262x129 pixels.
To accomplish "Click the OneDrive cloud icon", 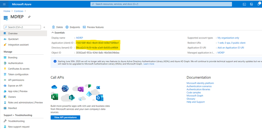I will (x=54, y=87).
